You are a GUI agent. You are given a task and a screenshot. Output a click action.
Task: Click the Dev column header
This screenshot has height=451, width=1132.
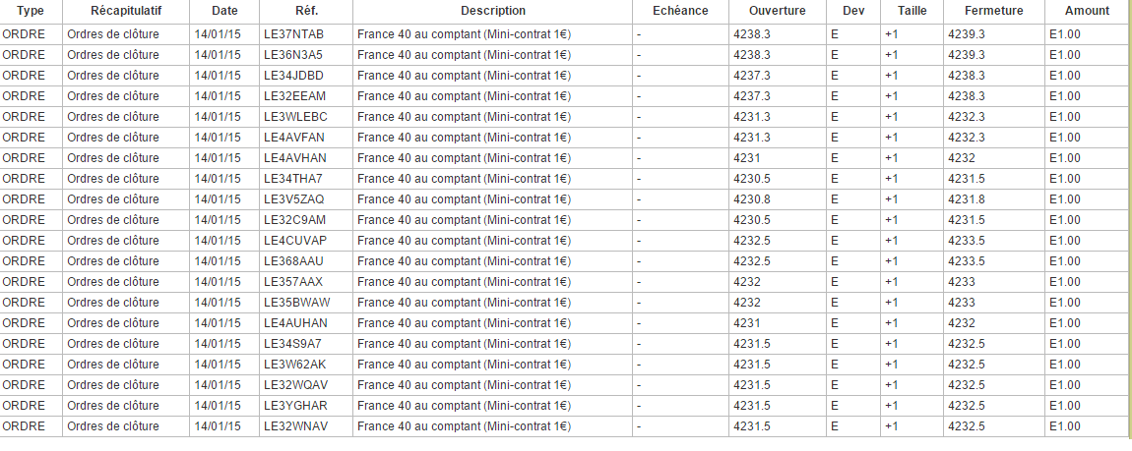[853, 11]
